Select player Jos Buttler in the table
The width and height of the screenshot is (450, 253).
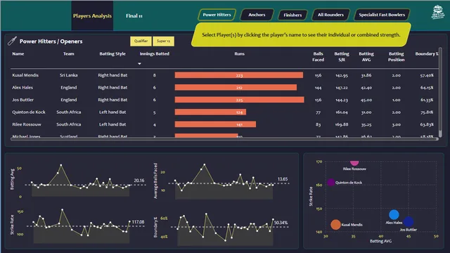[x=22, y=100]
